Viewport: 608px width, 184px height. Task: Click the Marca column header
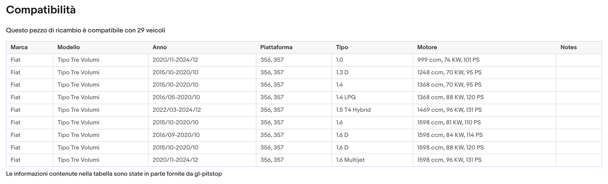19,47
